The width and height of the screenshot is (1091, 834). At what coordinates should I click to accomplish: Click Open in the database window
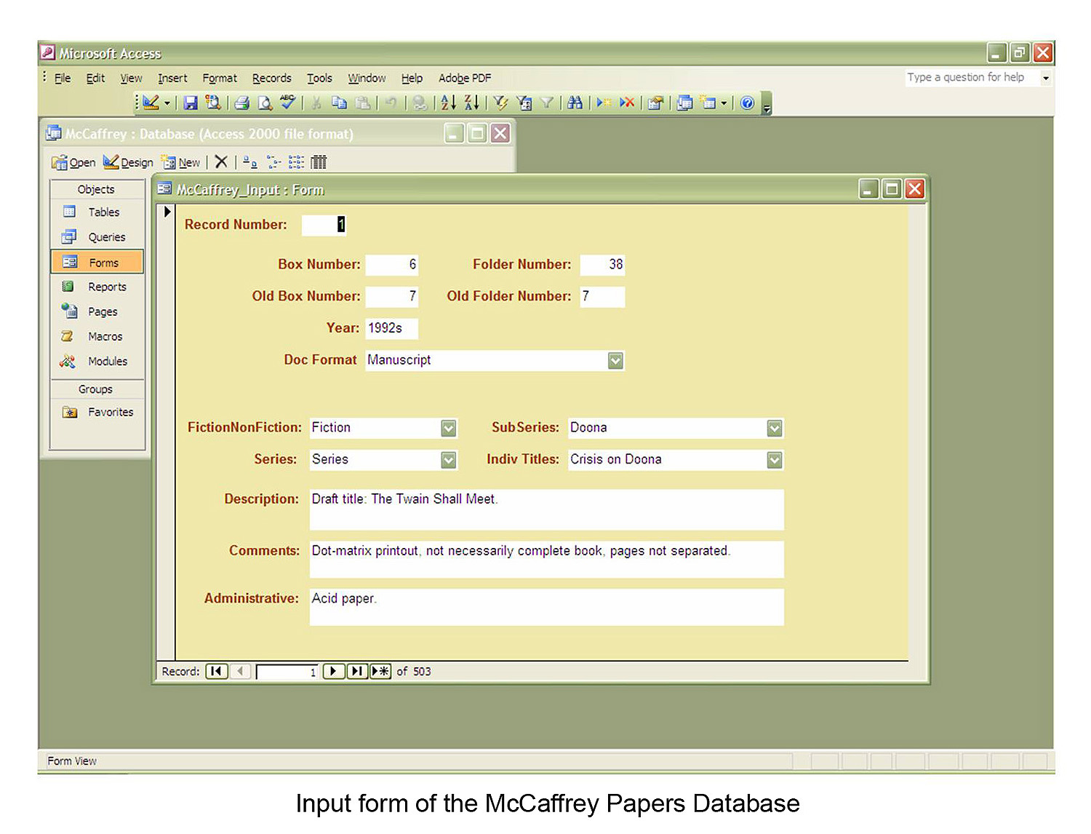click(73, 162)
